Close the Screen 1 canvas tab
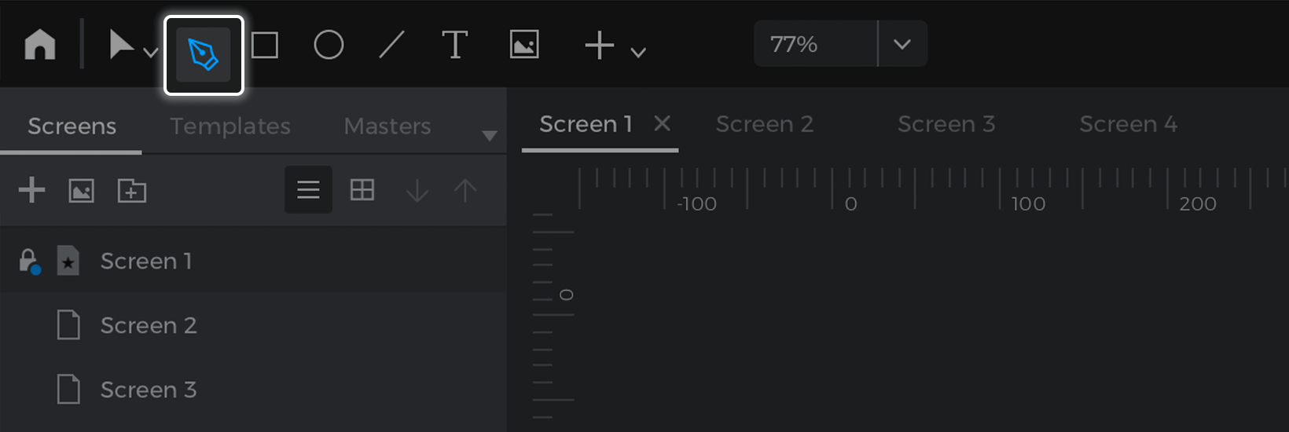Image resolution: width=1289 pixels, height=432 pixels. (663, 123)
